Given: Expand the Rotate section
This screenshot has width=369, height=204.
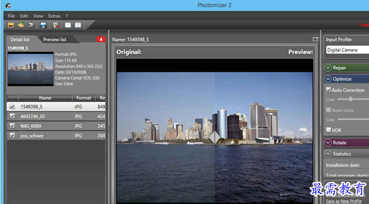Looking at the screenshot, I should (x=328, y=143).
